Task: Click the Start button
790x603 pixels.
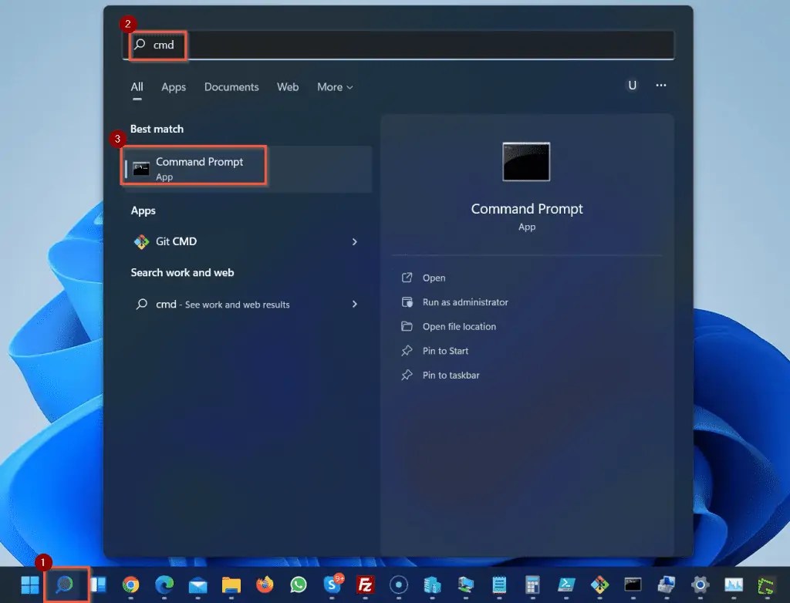Action: 29,586
